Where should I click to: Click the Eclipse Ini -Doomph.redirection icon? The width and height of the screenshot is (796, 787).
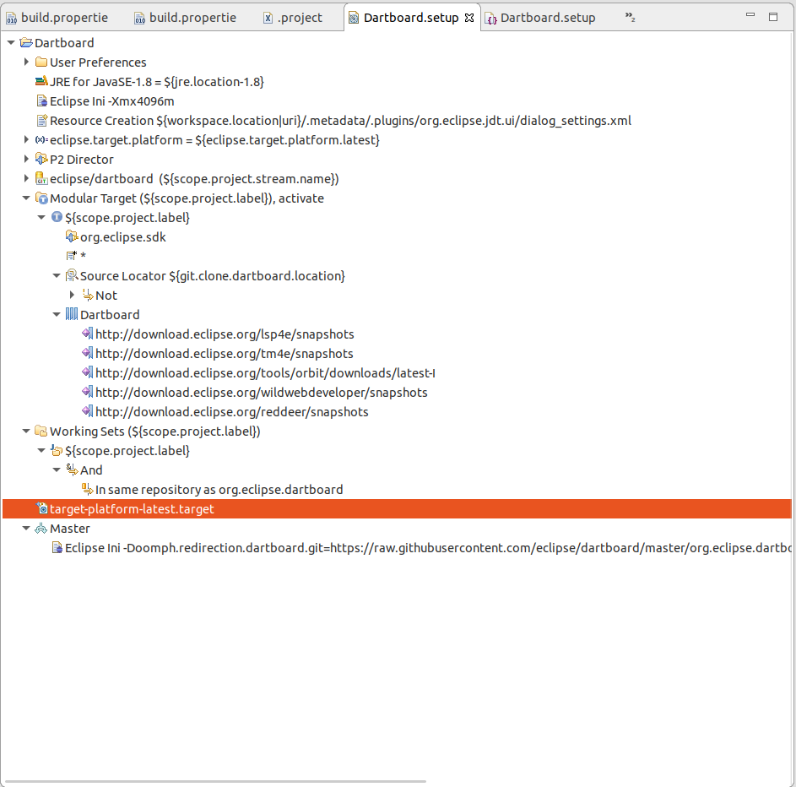click(x=57, y=548)
